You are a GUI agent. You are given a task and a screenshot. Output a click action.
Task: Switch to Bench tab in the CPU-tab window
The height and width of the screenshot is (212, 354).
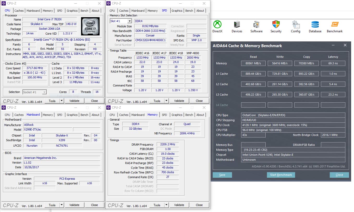click(x=84, y=11)
